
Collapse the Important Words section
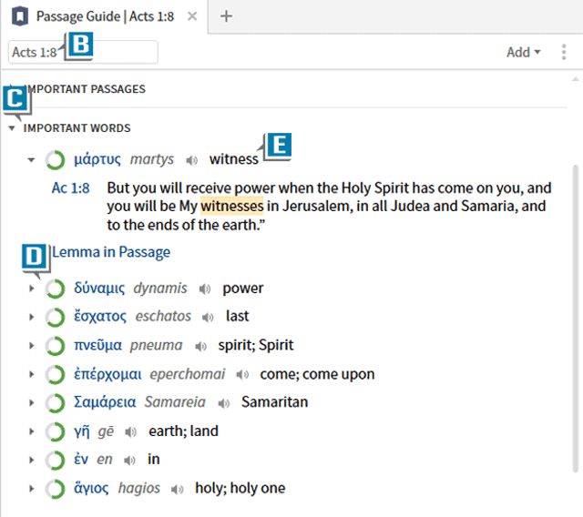point(11,128)
